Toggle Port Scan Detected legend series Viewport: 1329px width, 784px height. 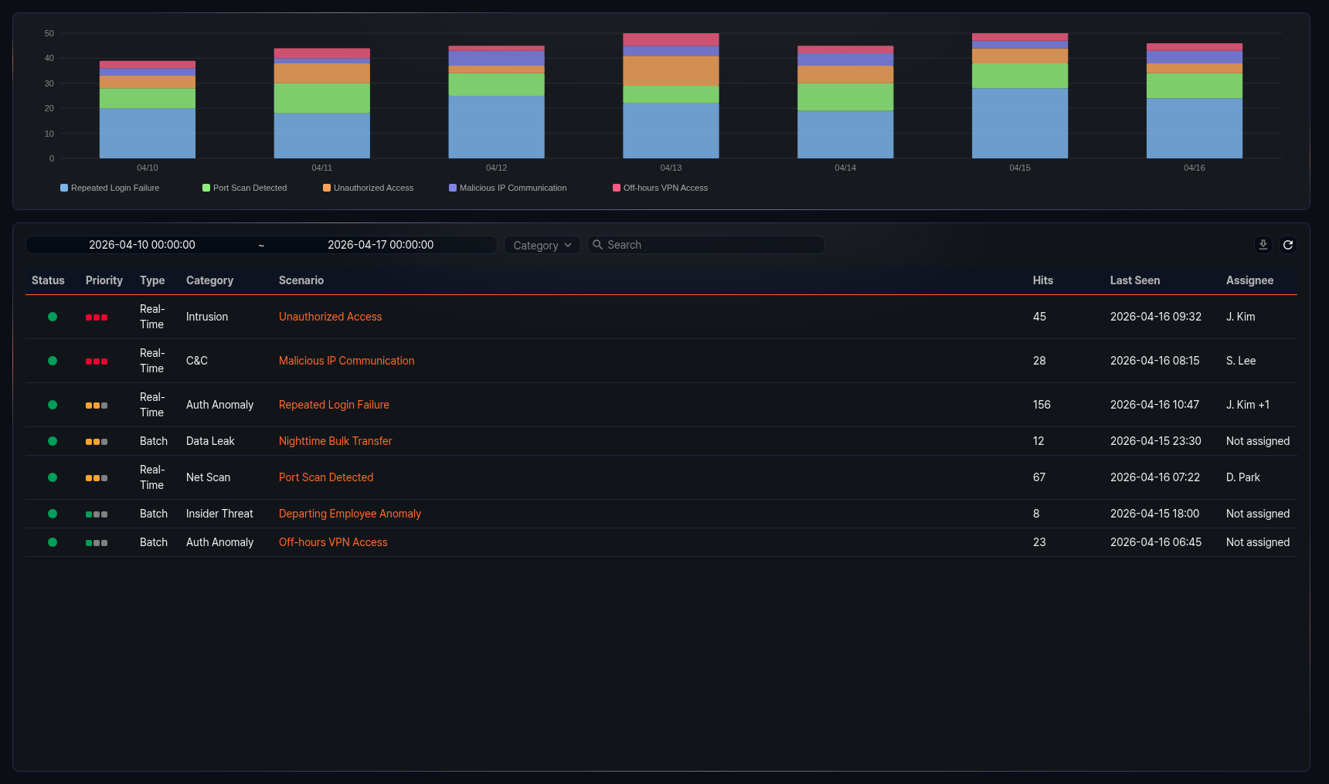[x=244, y=188]
